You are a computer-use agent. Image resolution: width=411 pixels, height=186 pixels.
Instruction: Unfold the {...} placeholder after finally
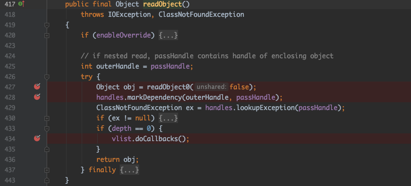click(x=130, y=170)
